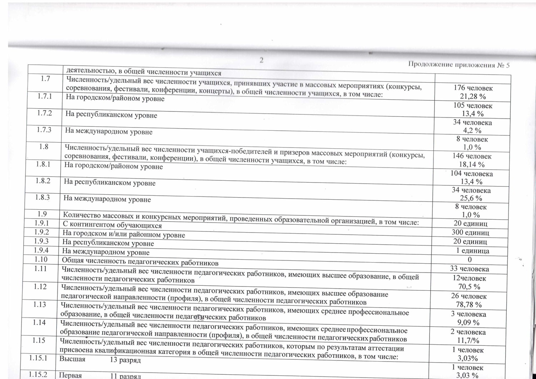536x379 pixels.
Task: Click the value '11,7/%'
Action: pos(468,341)
